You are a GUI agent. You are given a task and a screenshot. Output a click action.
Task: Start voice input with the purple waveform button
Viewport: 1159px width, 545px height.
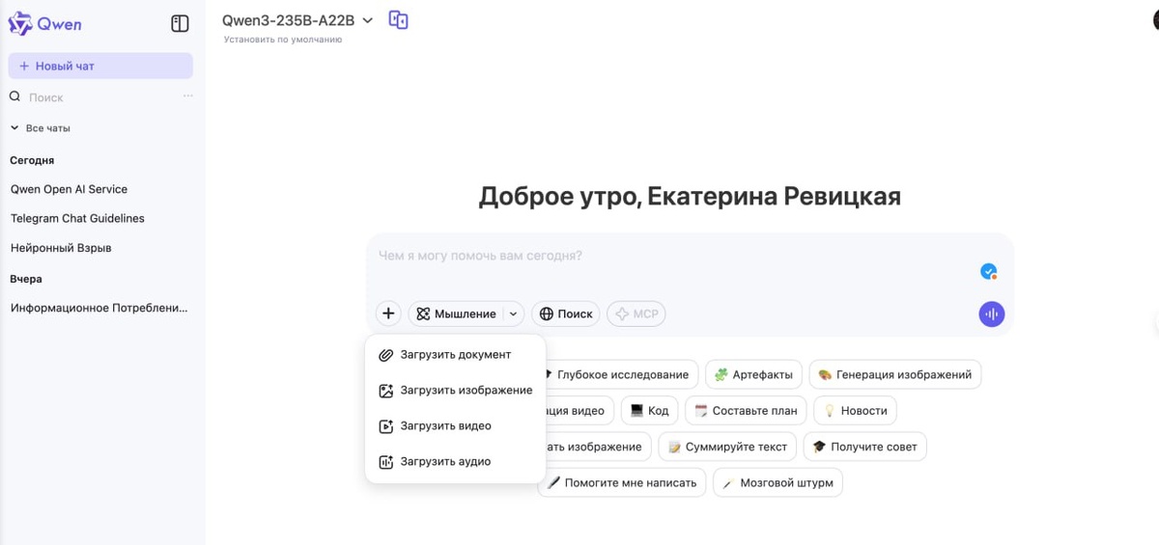[991, 313]
